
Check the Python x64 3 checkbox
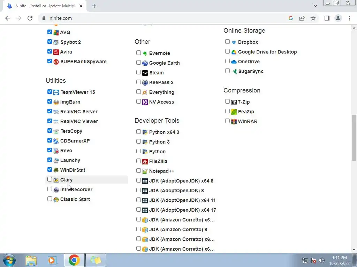138,132
